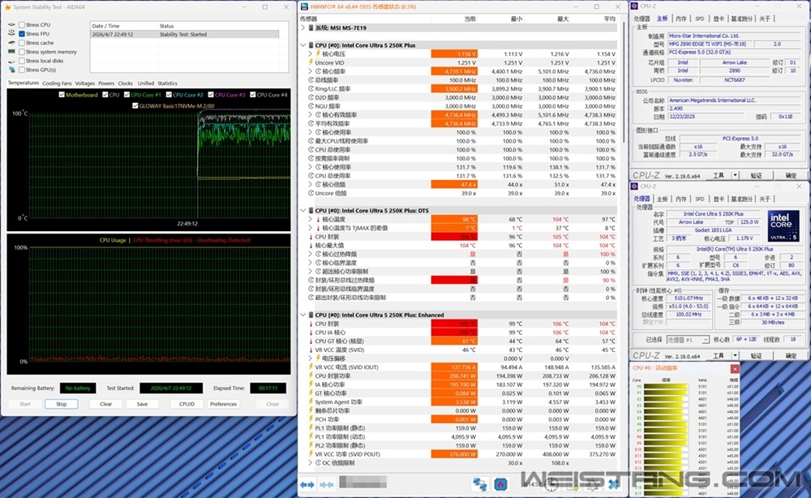The width and height of the screenshot is (811, 498).
Task: Switch to the Voltages tab in AIDA64
Action: pos(84,83)
